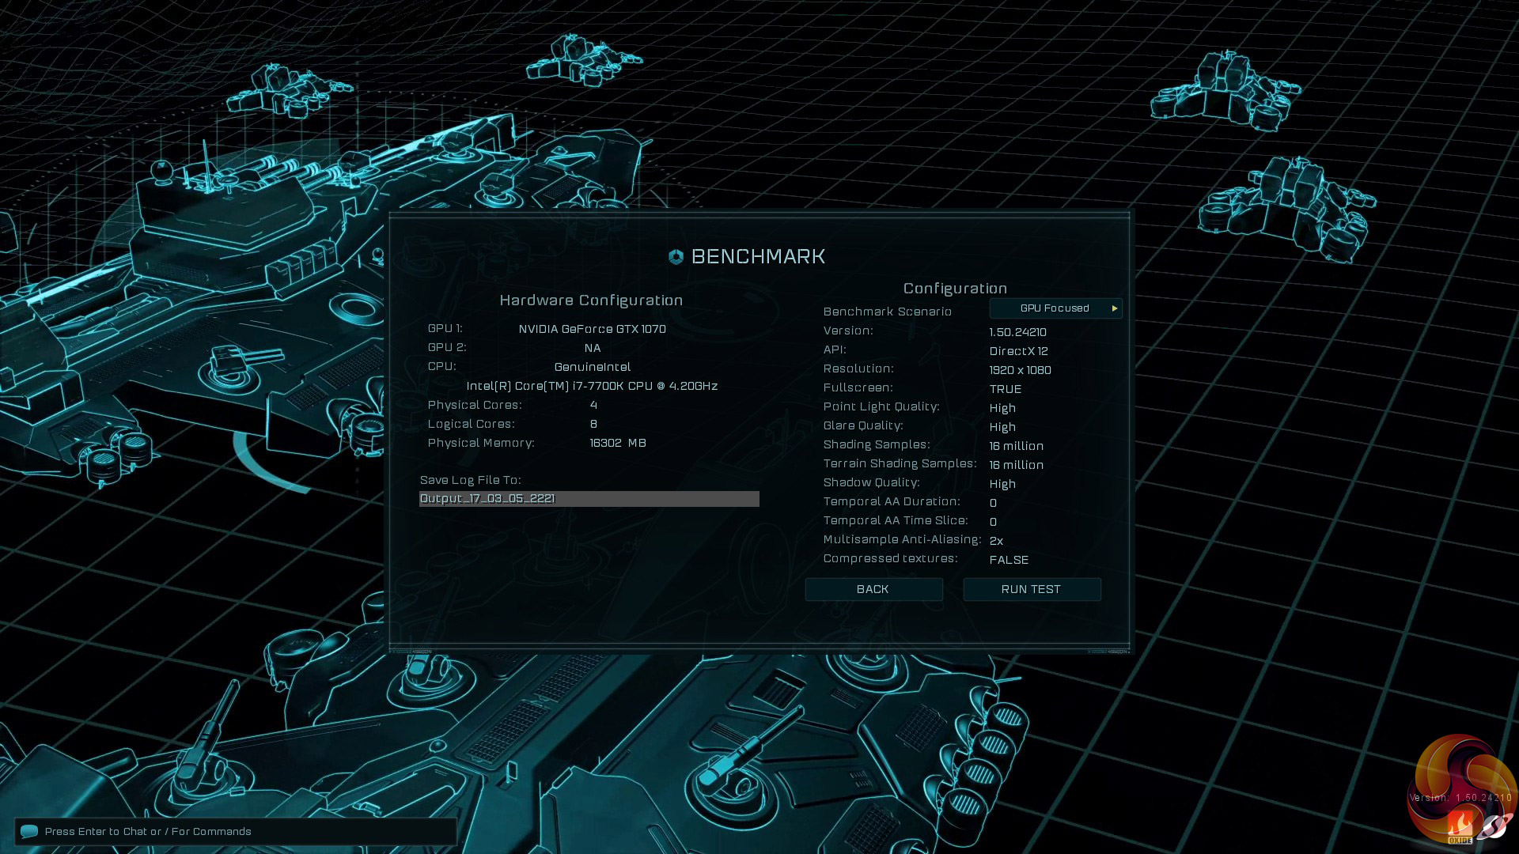The width and height of the screenshot is (1519, 854).
Task: Click the API DirectX 12 value
Action: (x=1018, y=351)
